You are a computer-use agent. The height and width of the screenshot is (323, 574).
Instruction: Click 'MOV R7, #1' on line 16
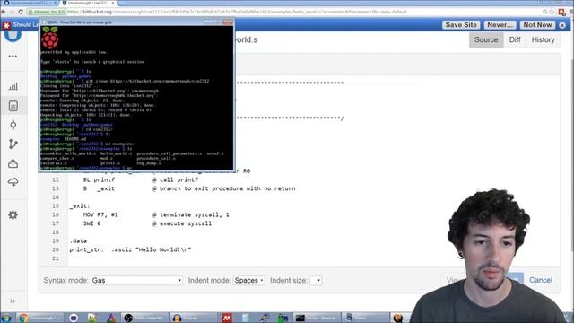point(100,214)
